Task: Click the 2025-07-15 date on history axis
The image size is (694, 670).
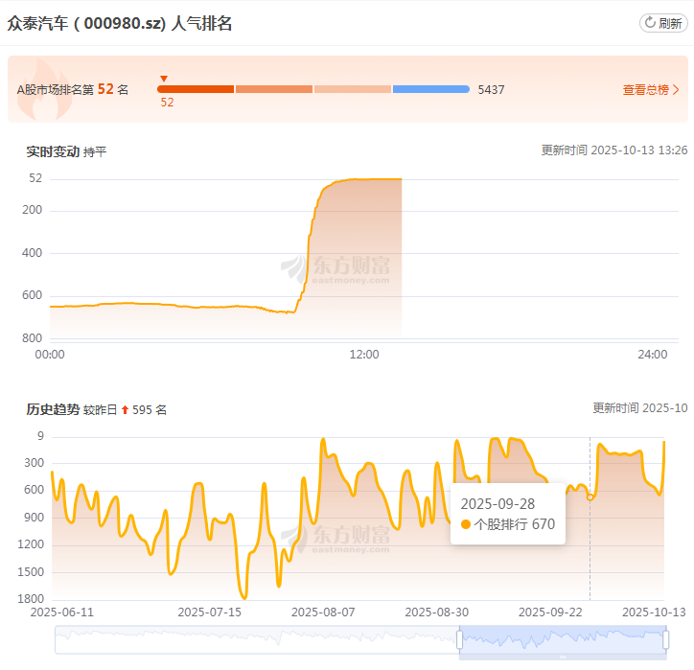Action: point(209,612)
